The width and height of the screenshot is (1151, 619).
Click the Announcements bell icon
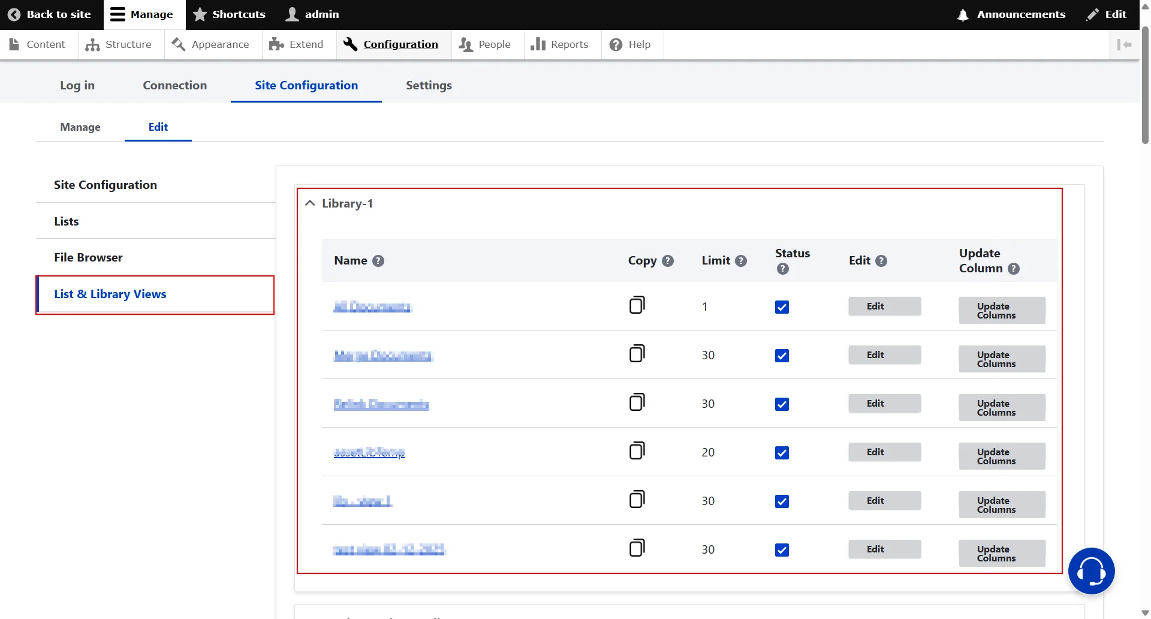click(962, 14)
